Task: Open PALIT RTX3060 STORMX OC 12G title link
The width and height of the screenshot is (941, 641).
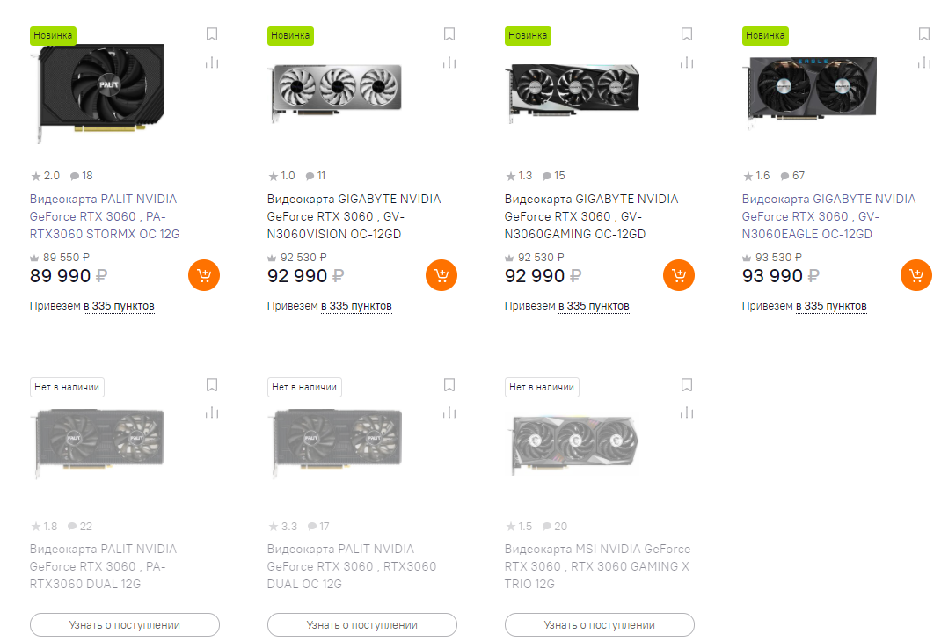Action: point(104,216)
